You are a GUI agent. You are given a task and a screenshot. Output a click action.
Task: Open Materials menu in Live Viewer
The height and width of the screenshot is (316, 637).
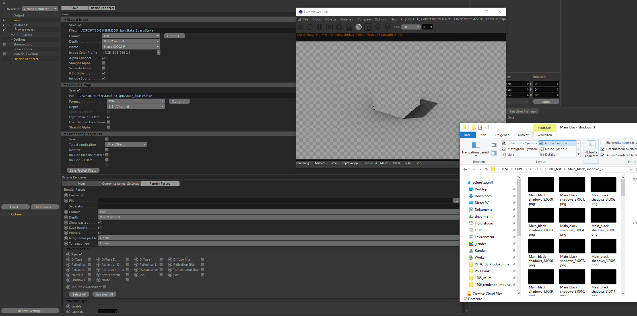tap(347, 19)
